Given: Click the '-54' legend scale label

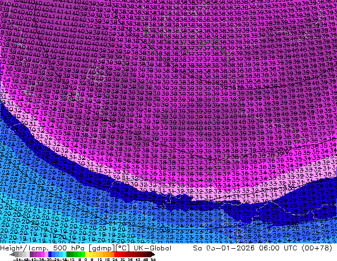Looking at the screenshot, I should [x=17, y=260].
